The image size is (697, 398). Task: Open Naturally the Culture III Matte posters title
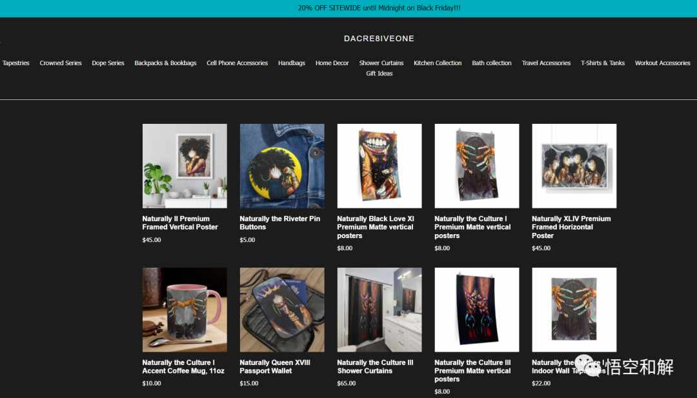click(x=472, y=370)
